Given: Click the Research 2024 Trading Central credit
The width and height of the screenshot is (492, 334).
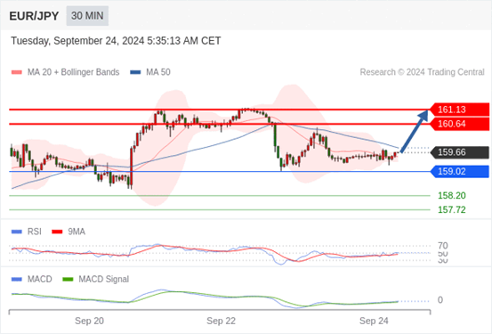Looking at the screenshot, I should (x=422, y=72).
